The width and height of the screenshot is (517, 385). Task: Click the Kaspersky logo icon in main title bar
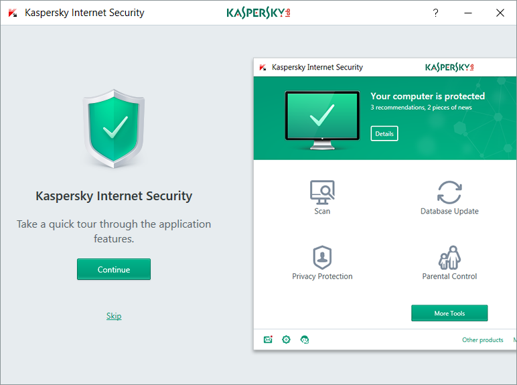(13, 13)
